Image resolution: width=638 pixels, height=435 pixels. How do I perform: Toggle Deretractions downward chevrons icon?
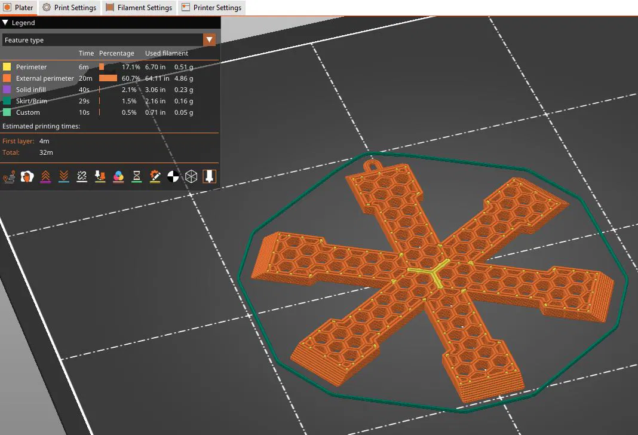64,177
